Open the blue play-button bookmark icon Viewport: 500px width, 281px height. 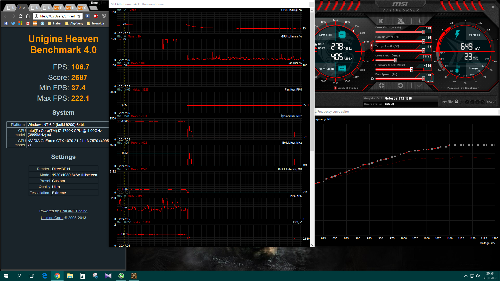point(42,23)
